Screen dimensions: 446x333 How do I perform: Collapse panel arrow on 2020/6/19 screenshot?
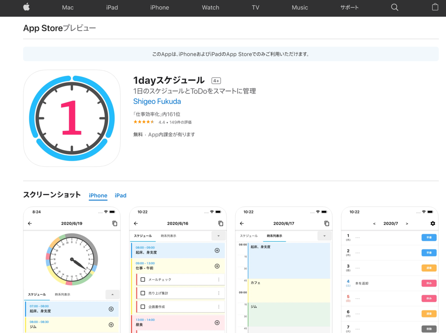[113, 294]
